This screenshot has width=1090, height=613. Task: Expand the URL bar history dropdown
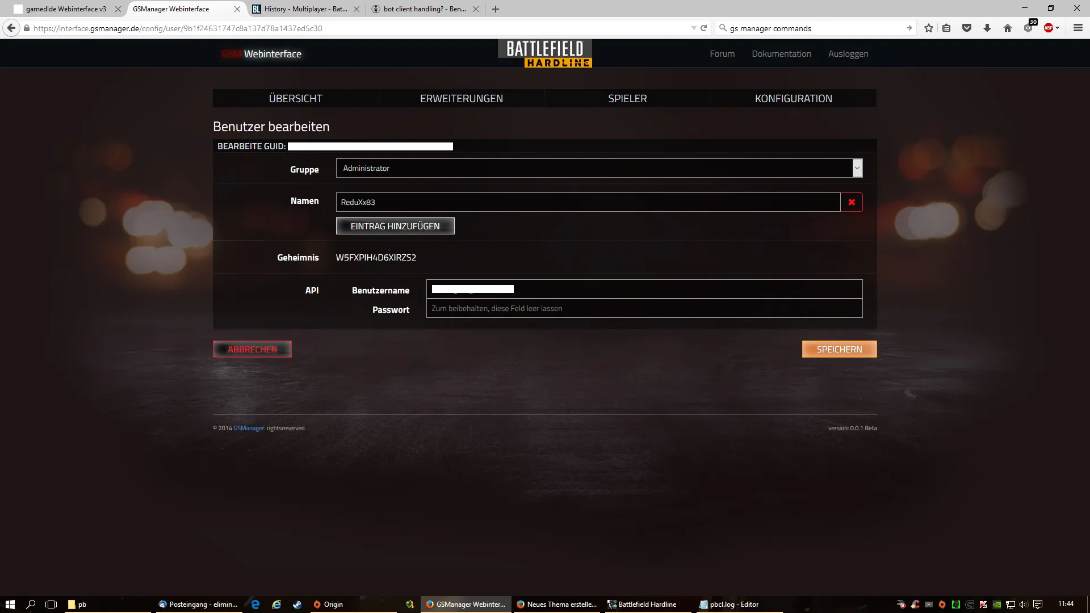coord(693,28)
